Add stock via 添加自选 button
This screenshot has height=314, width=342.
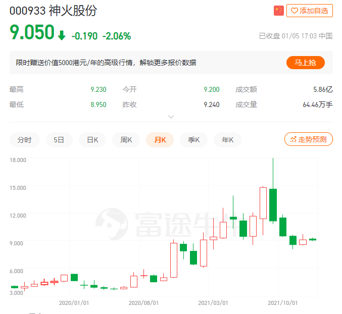tap(310, 11)
